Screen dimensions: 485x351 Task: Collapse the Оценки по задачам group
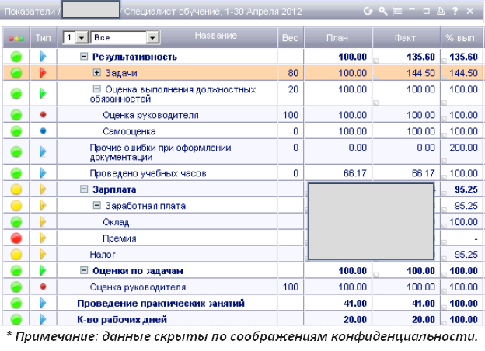(x=84, y=270)
